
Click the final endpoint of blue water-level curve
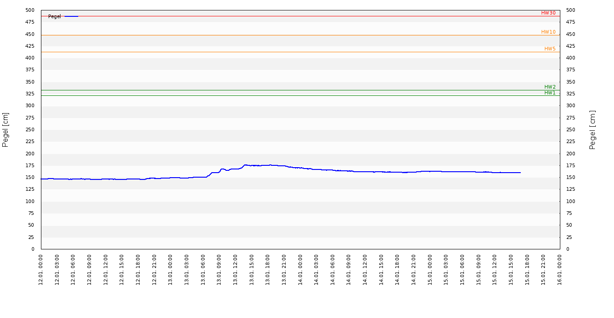[x=520, y=173]
